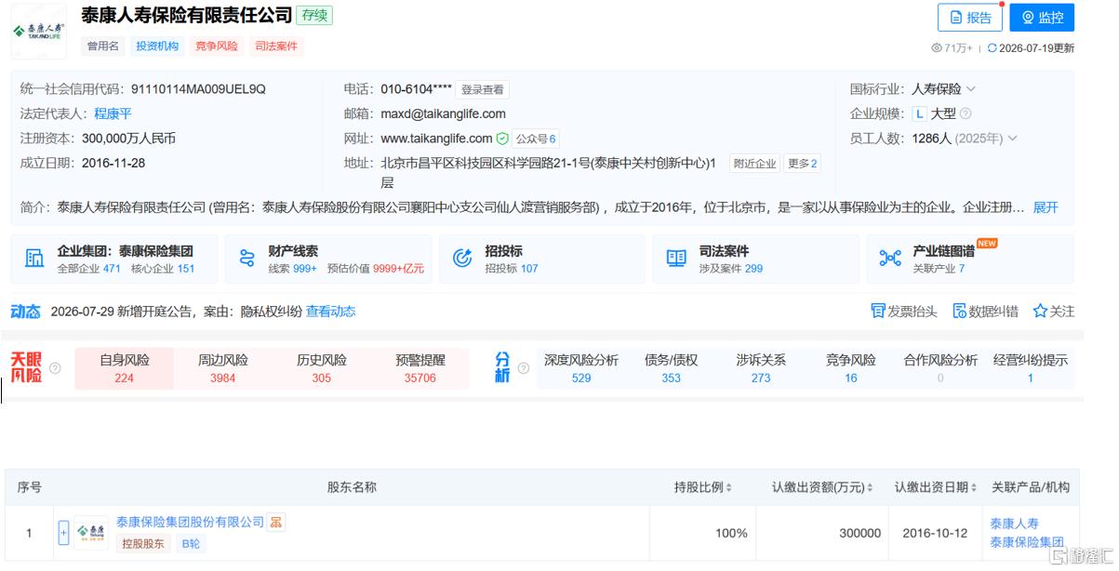1119x571 pixels.
Task: Click 登录查看 to reveal phone number
Action: 483,90
